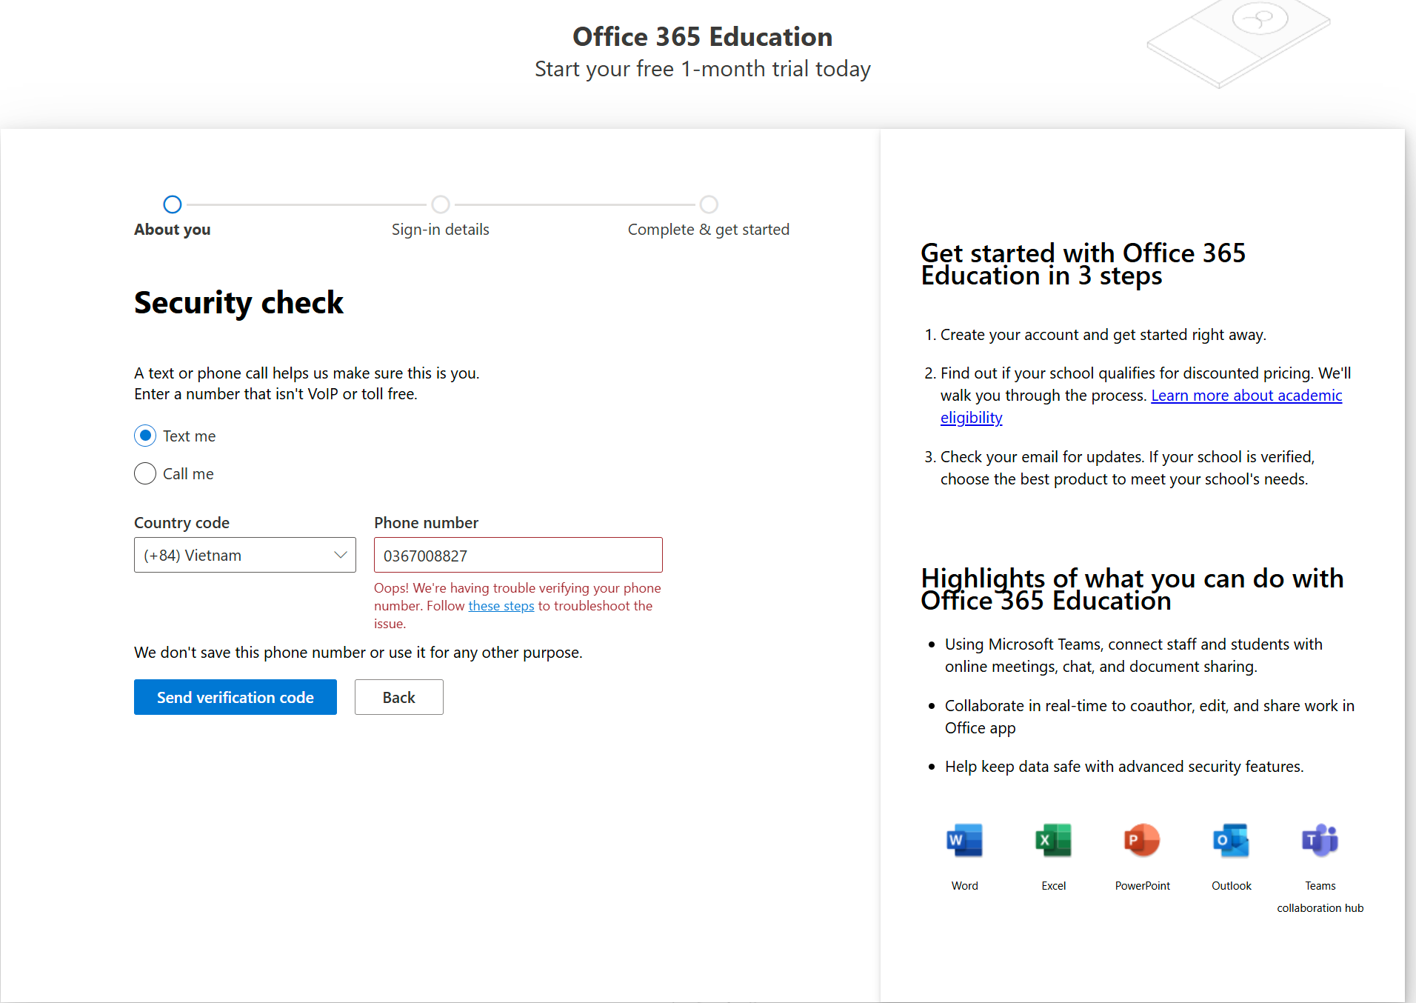The height and width of the screenshot is (1003, 1416).
Task: Click the Complete & get started step circle
Action: (x=709, y=204)
